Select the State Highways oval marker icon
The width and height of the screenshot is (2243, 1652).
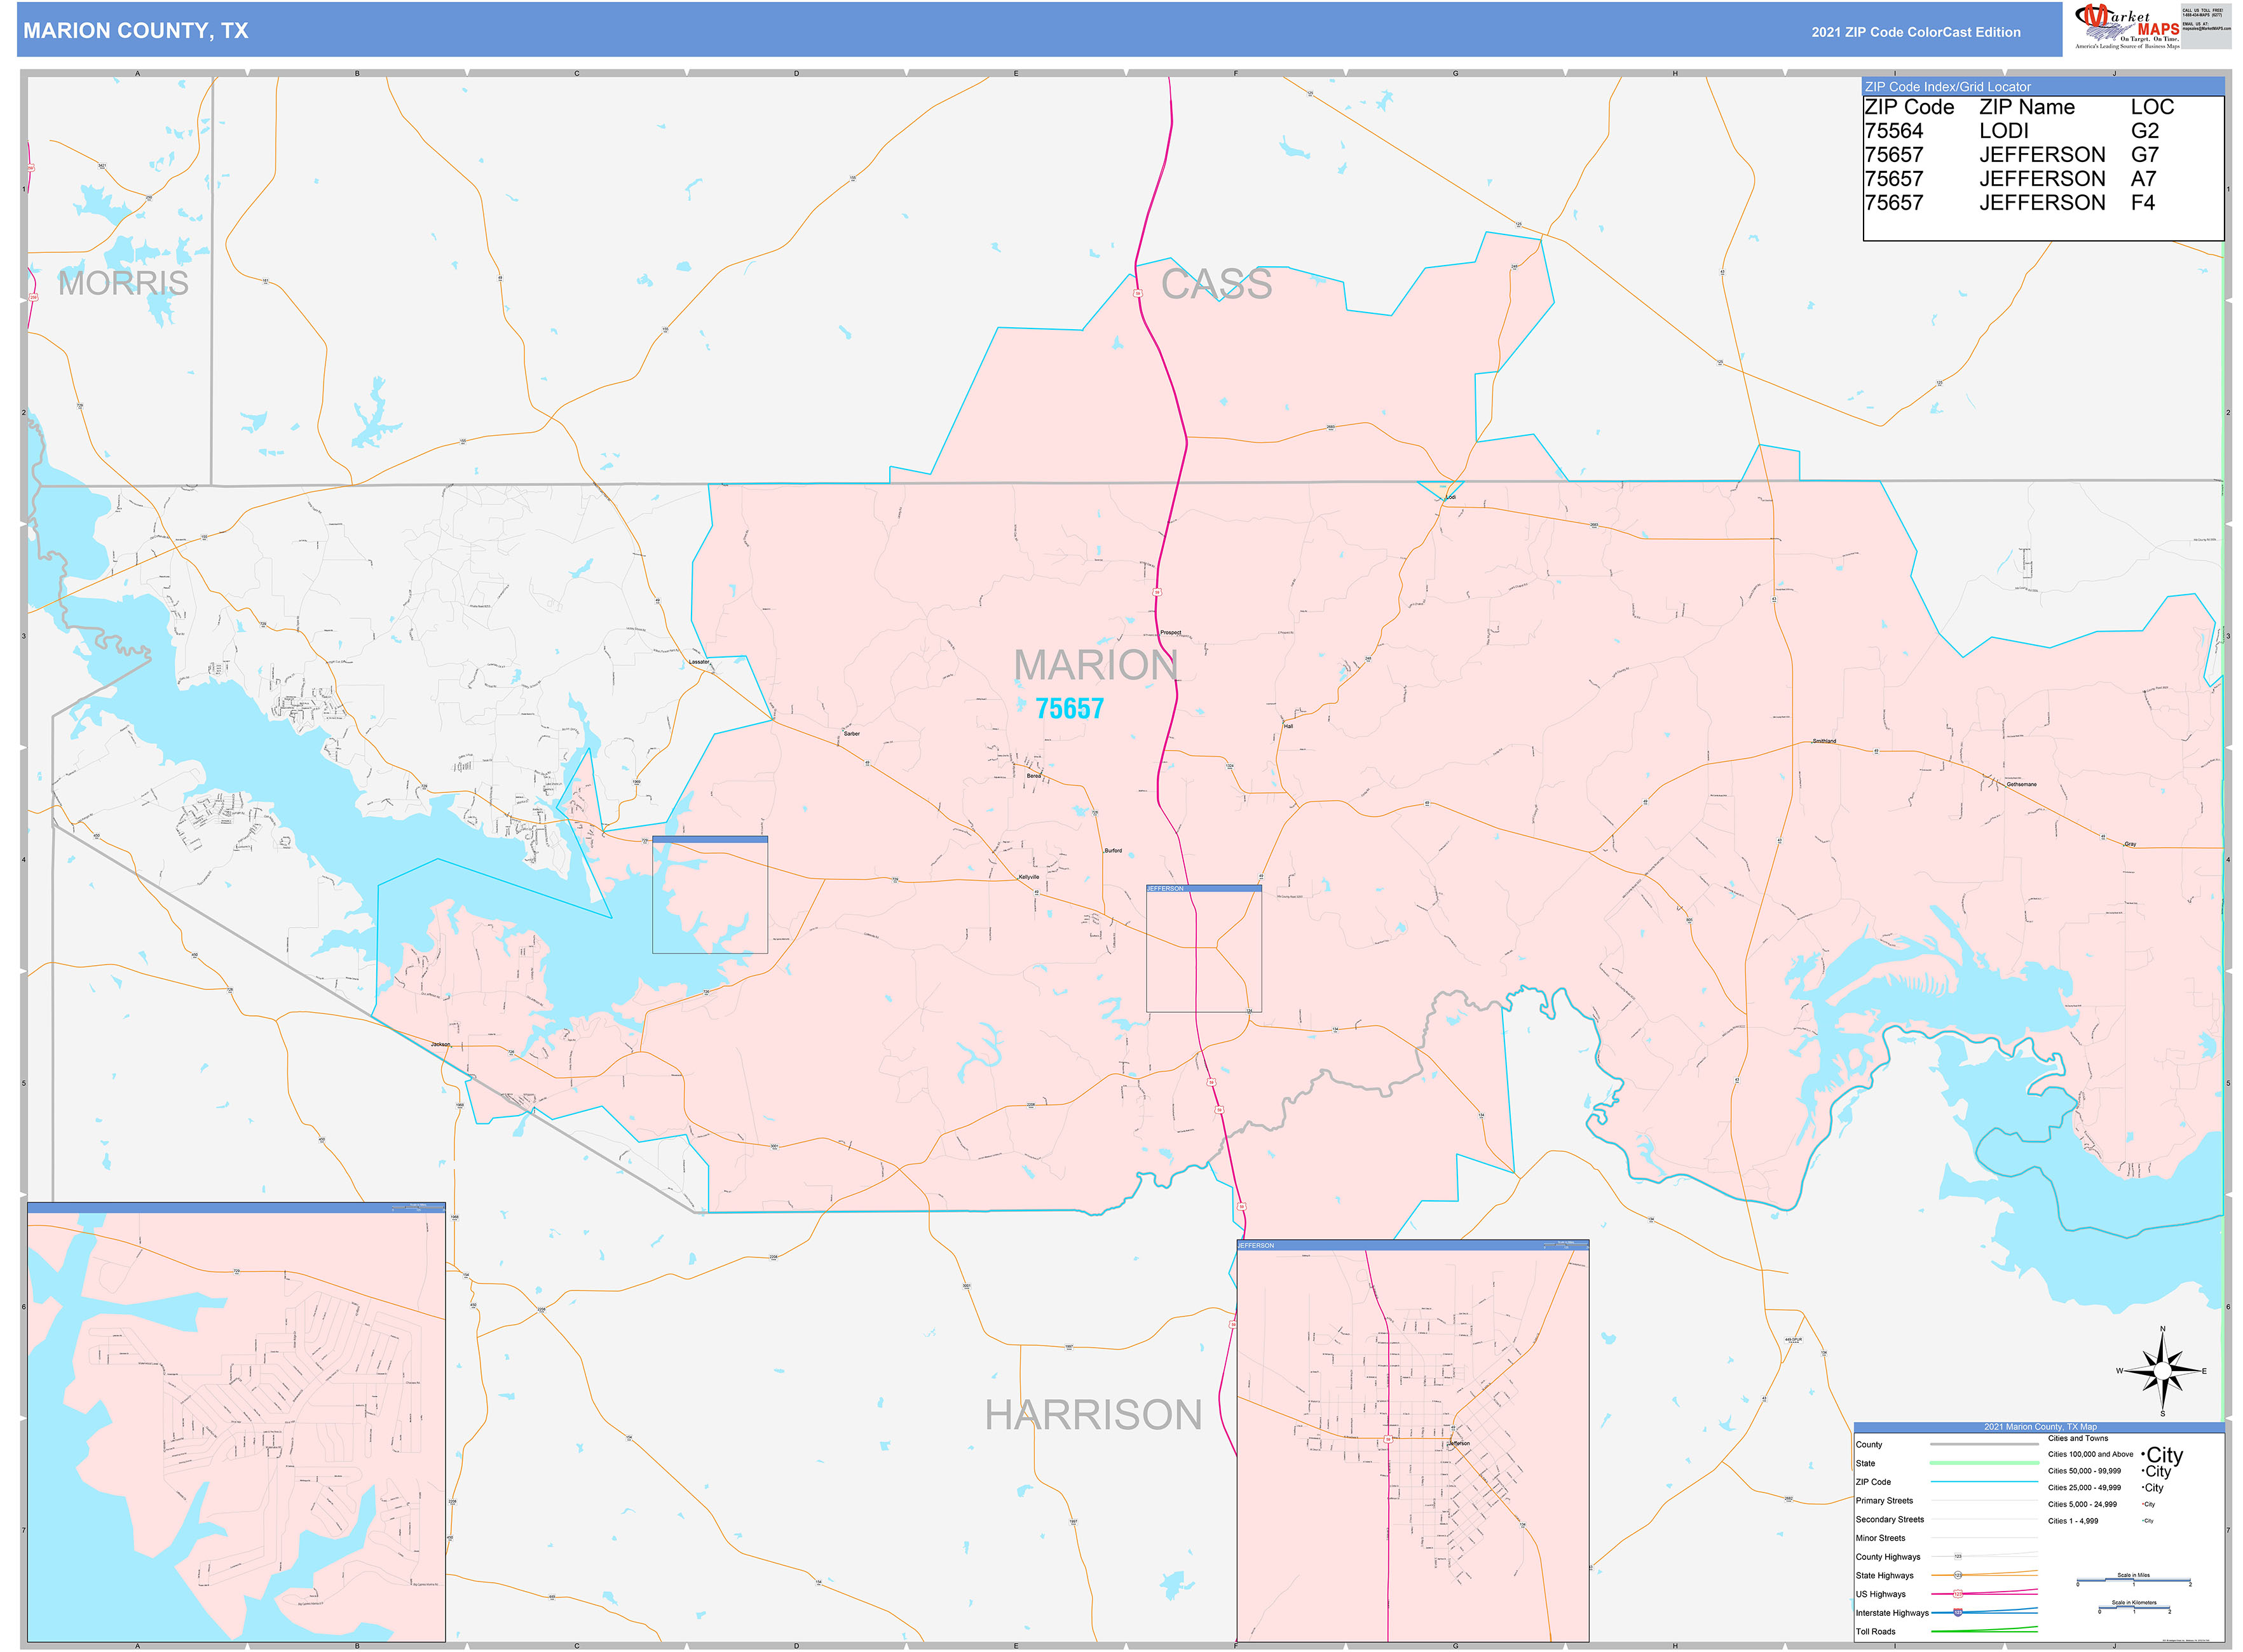click(x=1958, y=1576)
